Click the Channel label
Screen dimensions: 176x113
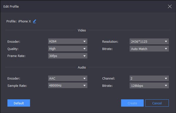(109, 79)
